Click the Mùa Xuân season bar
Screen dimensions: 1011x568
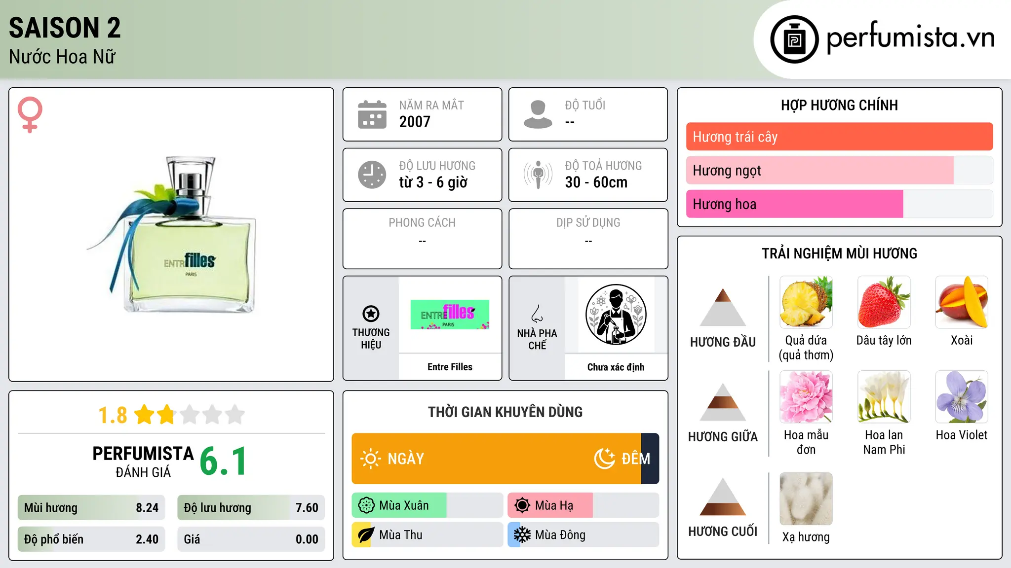click(427, 505)
